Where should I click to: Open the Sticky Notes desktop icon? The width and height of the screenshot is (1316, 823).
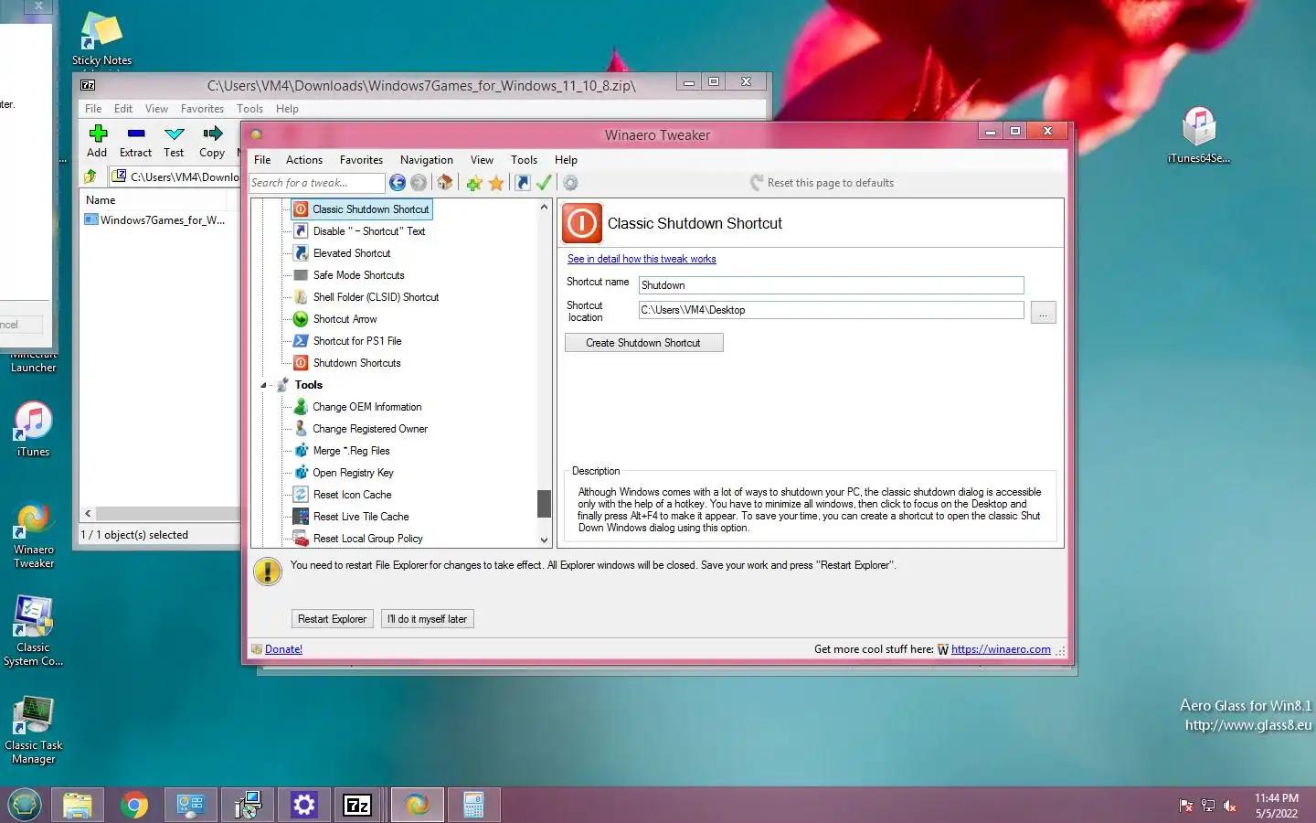point(101,38)
